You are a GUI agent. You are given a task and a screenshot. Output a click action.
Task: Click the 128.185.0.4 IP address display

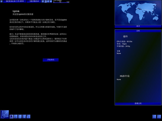click(x=34, y=1)
